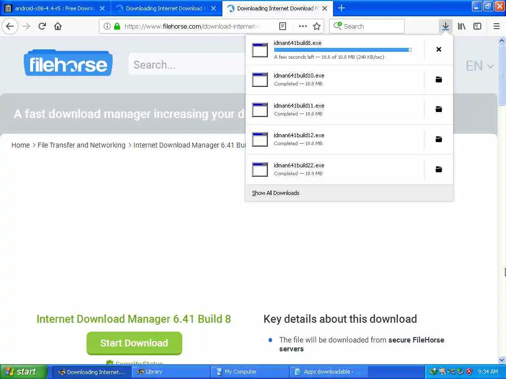
Task: Open the page actions three-dot menu
Action: point(303,26)
